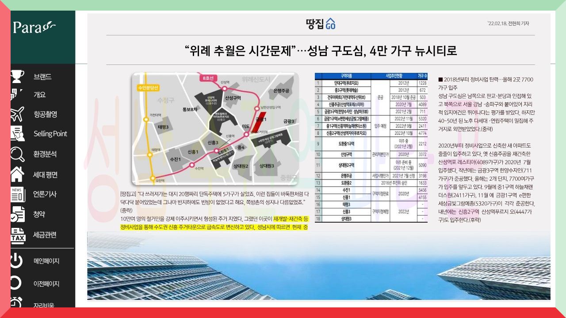566x318 pixels.
Task: Click the 신흥2구역(산성역자이푸르지오) table row
Action: tap(371, 132)
